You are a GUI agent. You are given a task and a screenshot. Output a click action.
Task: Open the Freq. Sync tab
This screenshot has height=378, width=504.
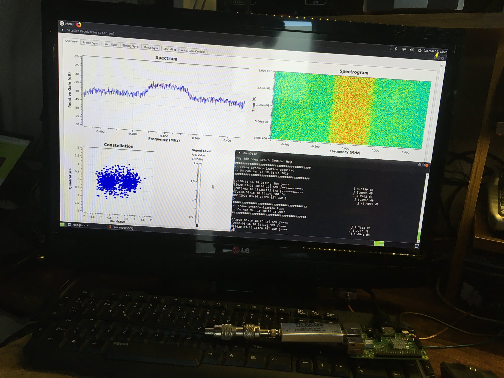click(x=110, y=44)
